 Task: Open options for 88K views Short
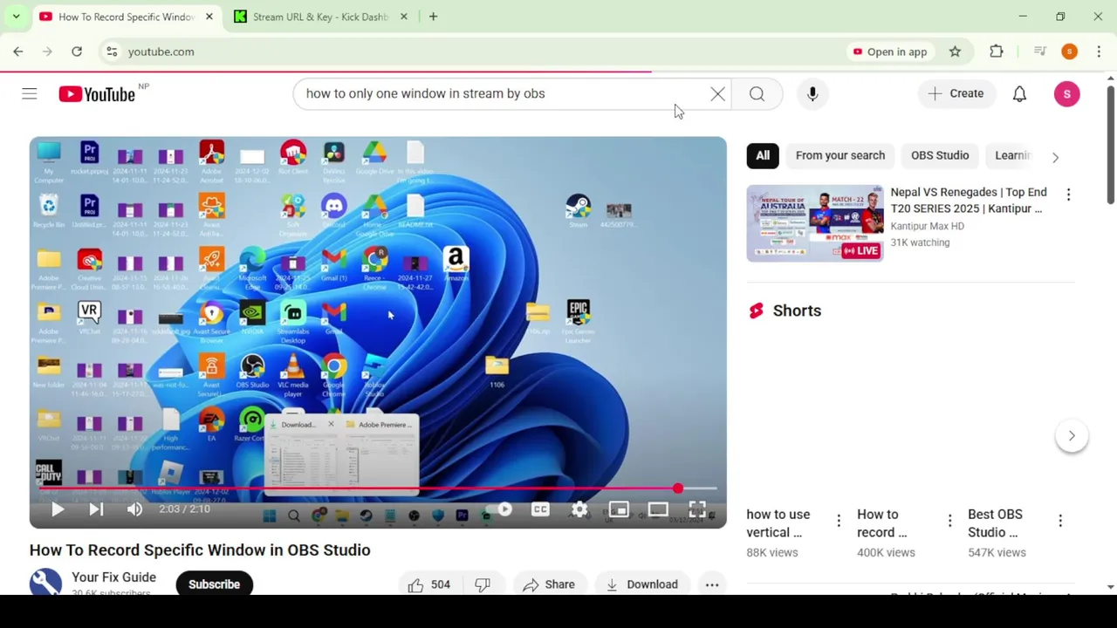tap(839, 521)
